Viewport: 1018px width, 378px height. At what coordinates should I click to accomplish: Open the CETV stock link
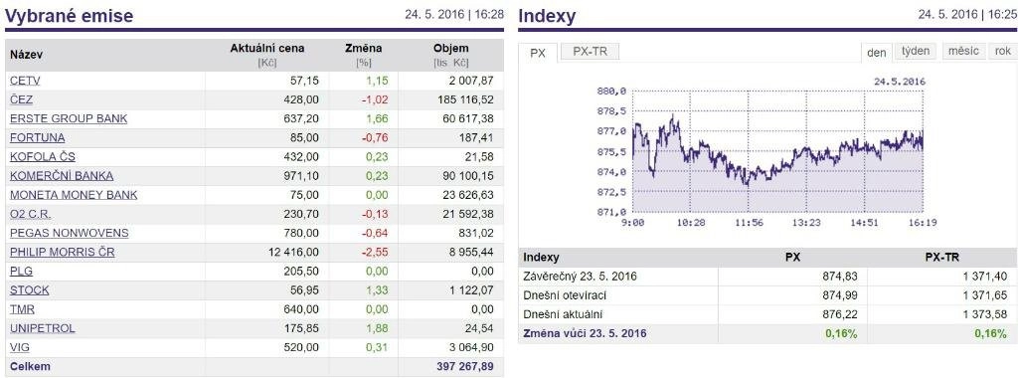(x=25, y=82)
